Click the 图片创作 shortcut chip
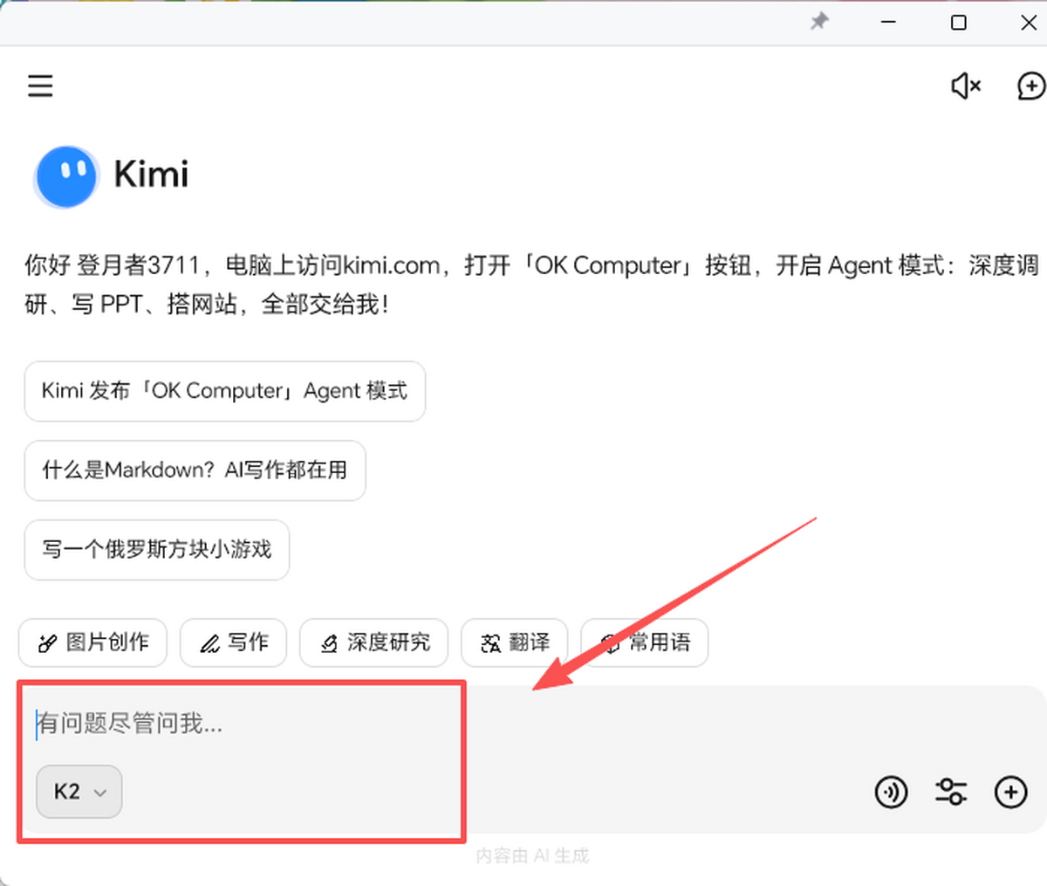1047x886 pixels. click(x=92, y=642)
